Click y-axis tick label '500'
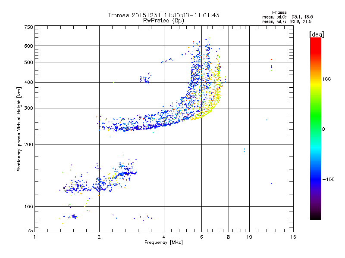This screenshot has width=345, height=258. 29,62
